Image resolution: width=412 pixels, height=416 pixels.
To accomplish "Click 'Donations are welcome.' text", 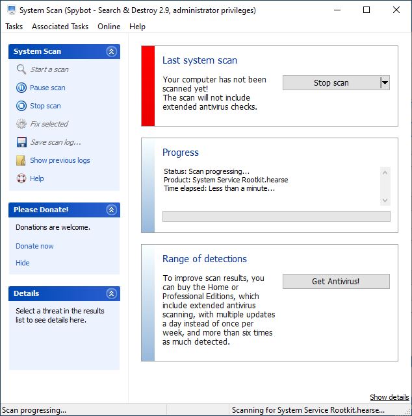I will (x=53, y=227).
